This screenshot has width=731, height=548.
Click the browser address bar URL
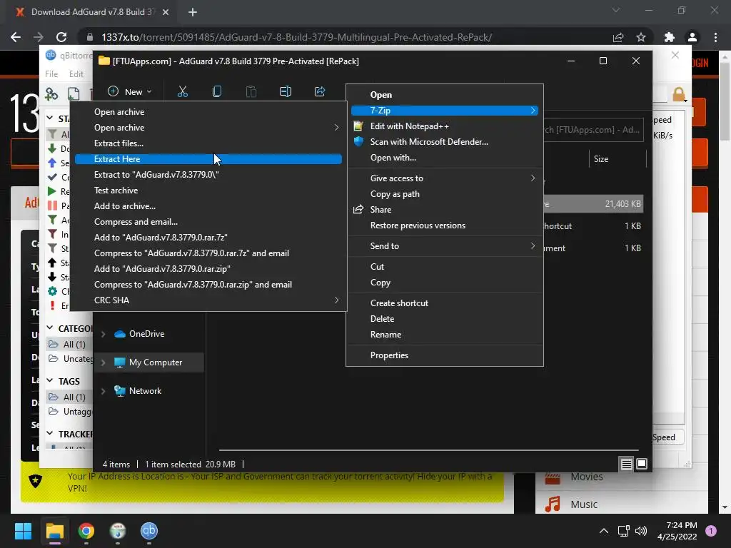click(x=296, y=37)
